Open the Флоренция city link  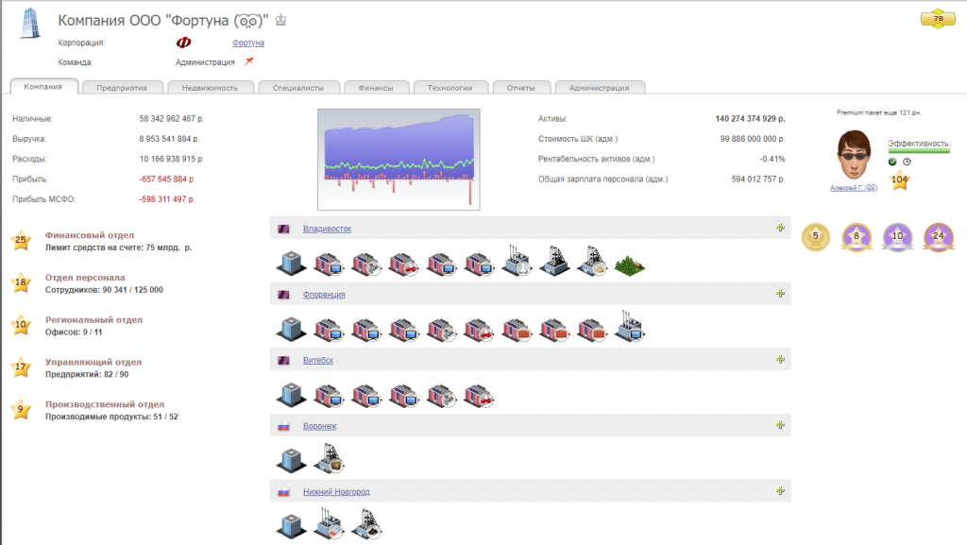324,295
